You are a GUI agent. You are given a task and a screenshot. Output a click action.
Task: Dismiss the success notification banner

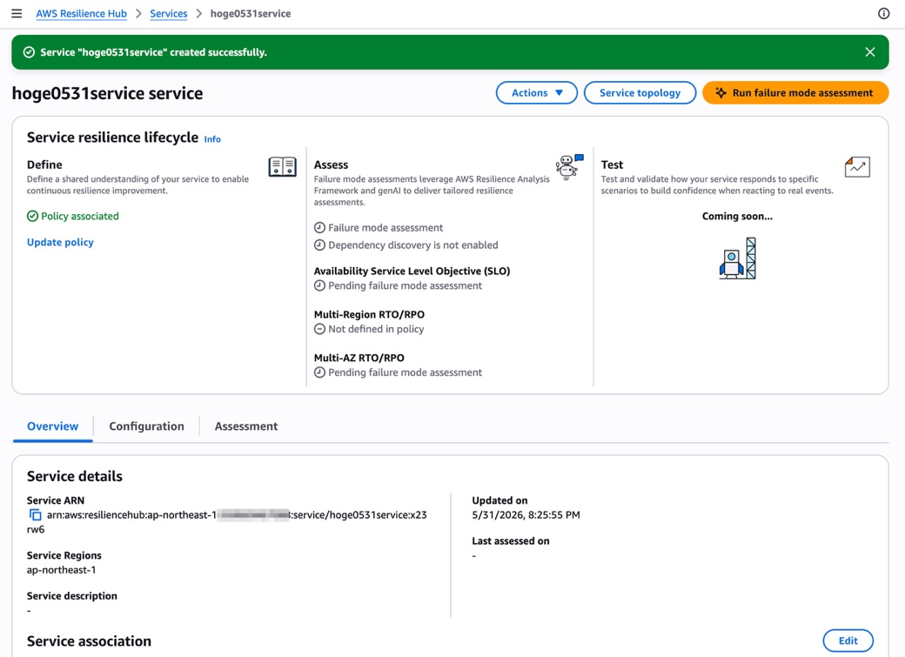[870, 52]
